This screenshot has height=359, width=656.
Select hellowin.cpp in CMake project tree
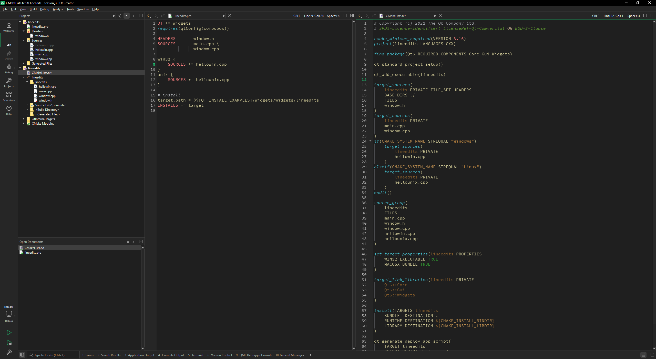[x=47, y=87]
